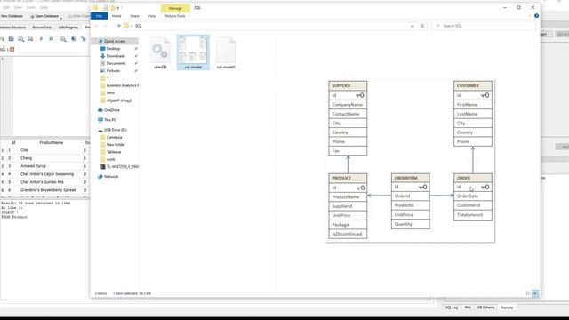
Task: Open the Camtasia folder
Action: click(114, 137)
